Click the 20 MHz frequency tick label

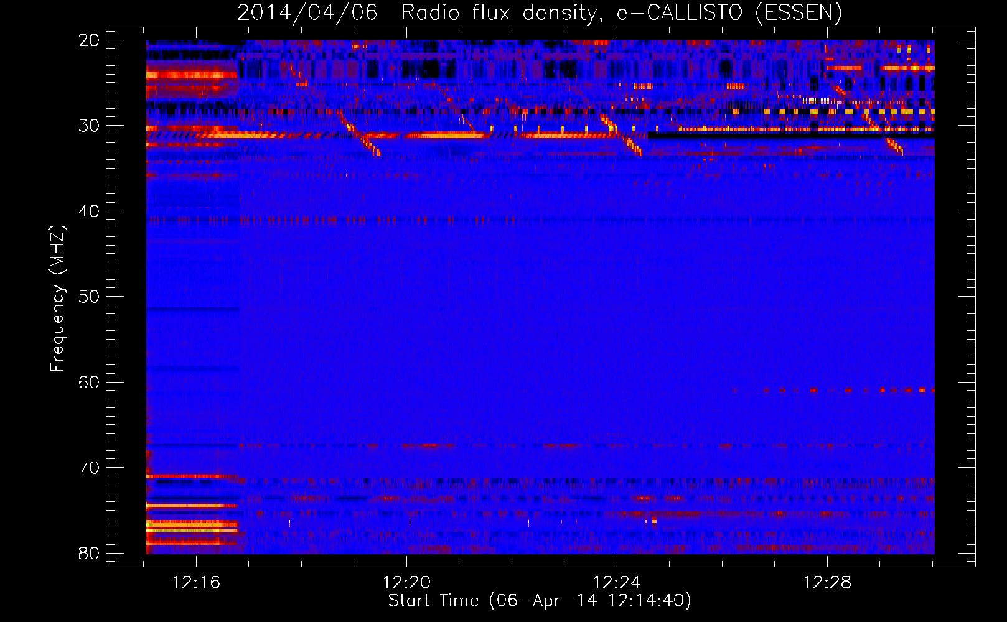[x=89, y=40]
